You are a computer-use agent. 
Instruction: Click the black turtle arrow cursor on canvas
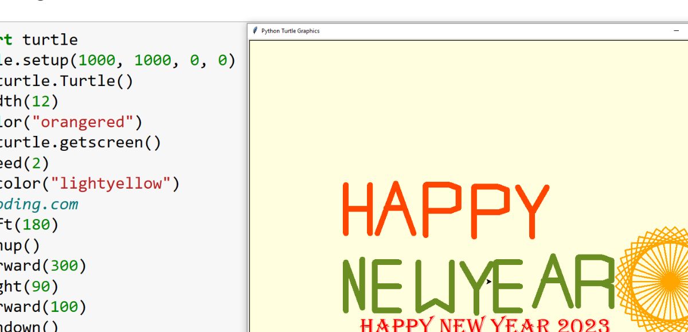(488, 282)
